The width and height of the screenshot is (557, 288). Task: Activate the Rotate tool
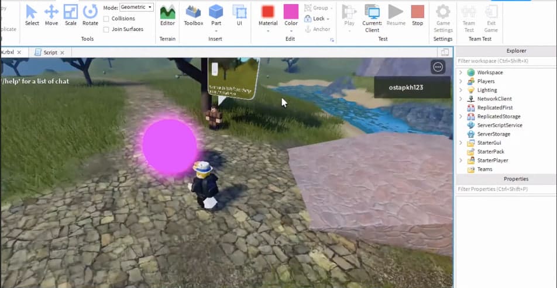pyautogui.click(x=90, y=15)
